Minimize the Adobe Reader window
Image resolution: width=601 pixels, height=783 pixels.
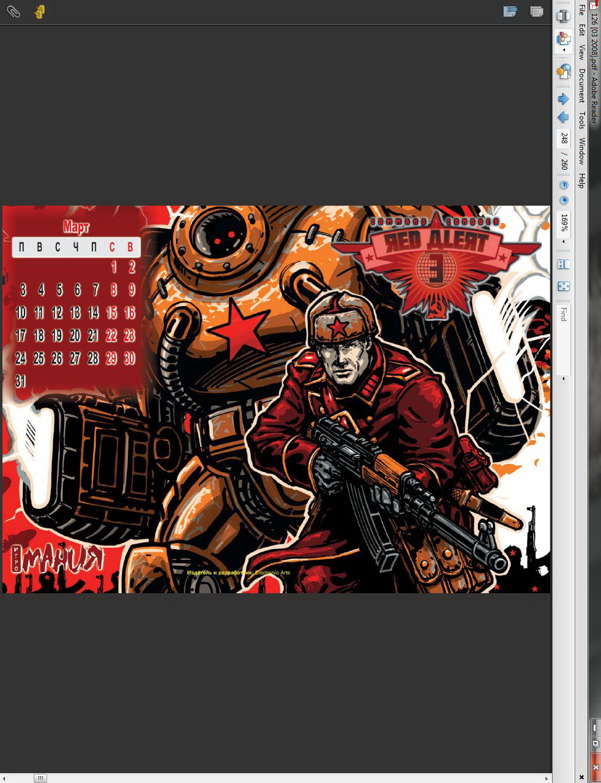point(595,727)
